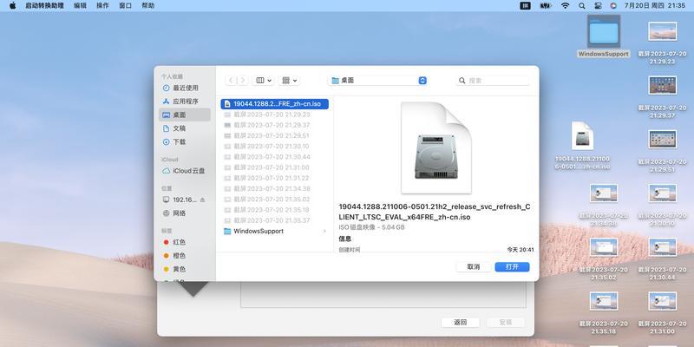The width and height of the screenshot is (694, 347).
Task: Click the grouping grid icon
Action: tap(286, 81)
